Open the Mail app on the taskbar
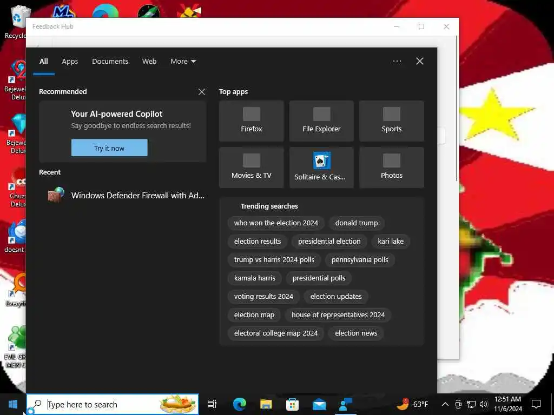 coord(319,404)
